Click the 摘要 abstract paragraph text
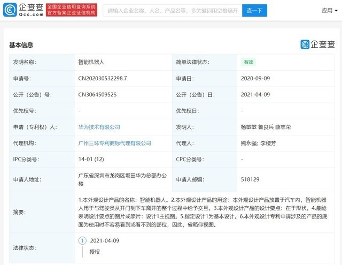Screen dimensions: 342x265 click(203, 212)
